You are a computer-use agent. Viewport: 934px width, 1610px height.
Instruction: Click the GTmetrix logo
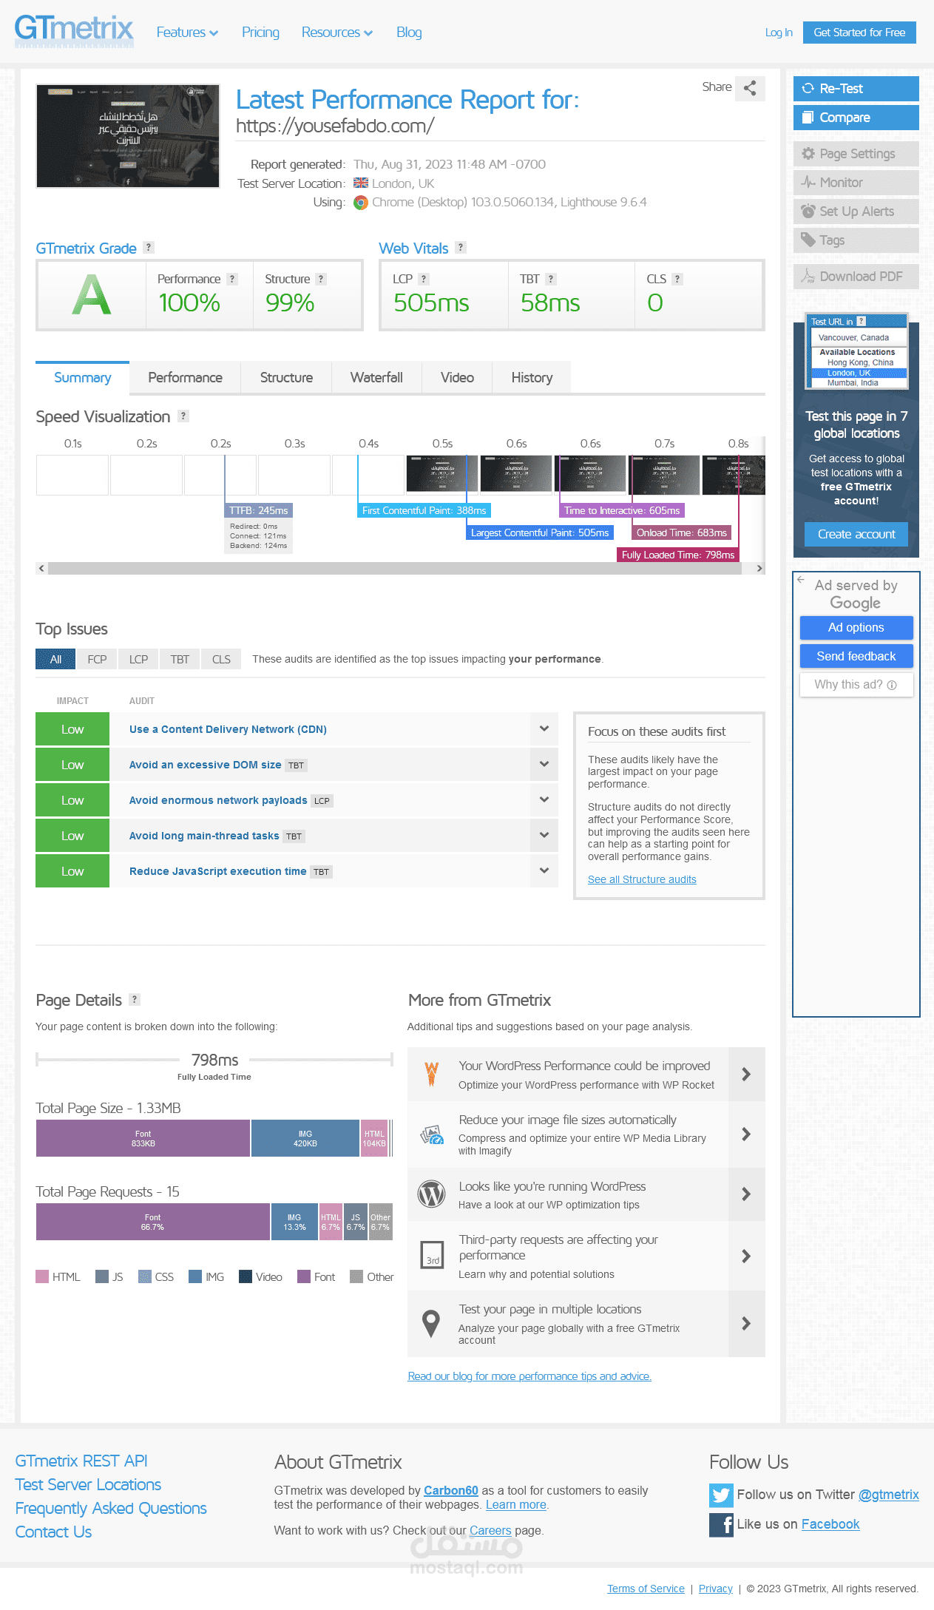coord(74,31)
